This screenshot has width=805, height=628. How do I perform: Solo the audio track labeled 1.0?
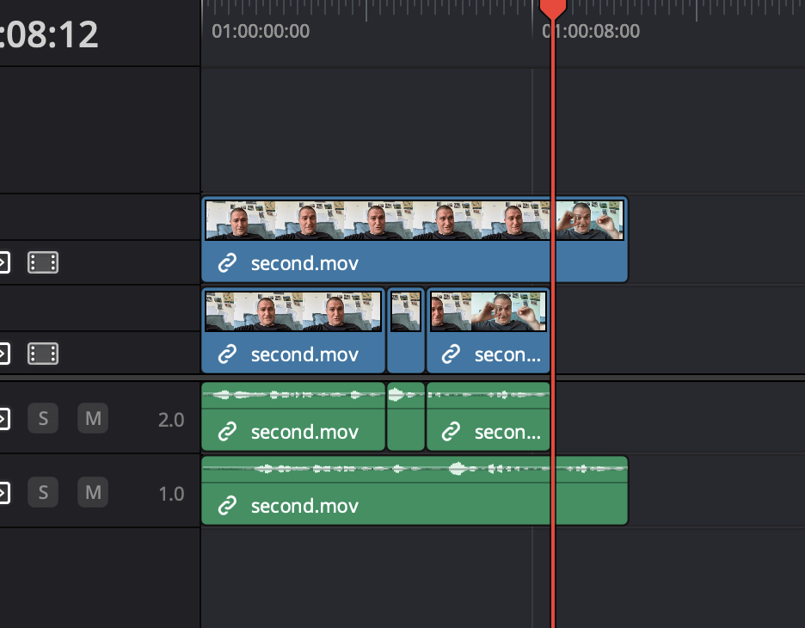pos(43,492)
